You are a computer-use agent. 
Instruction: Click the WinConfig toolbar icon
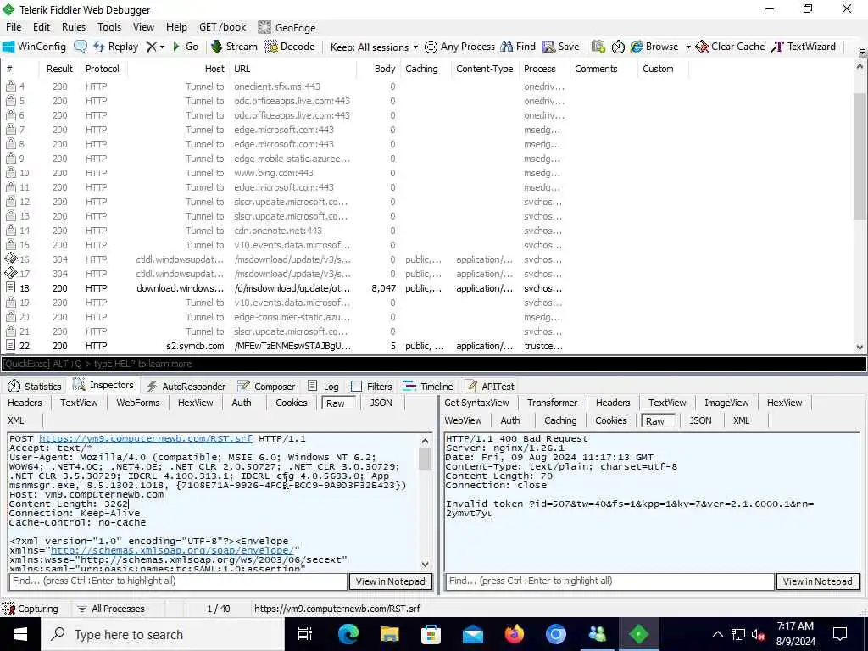click(34, 47)
